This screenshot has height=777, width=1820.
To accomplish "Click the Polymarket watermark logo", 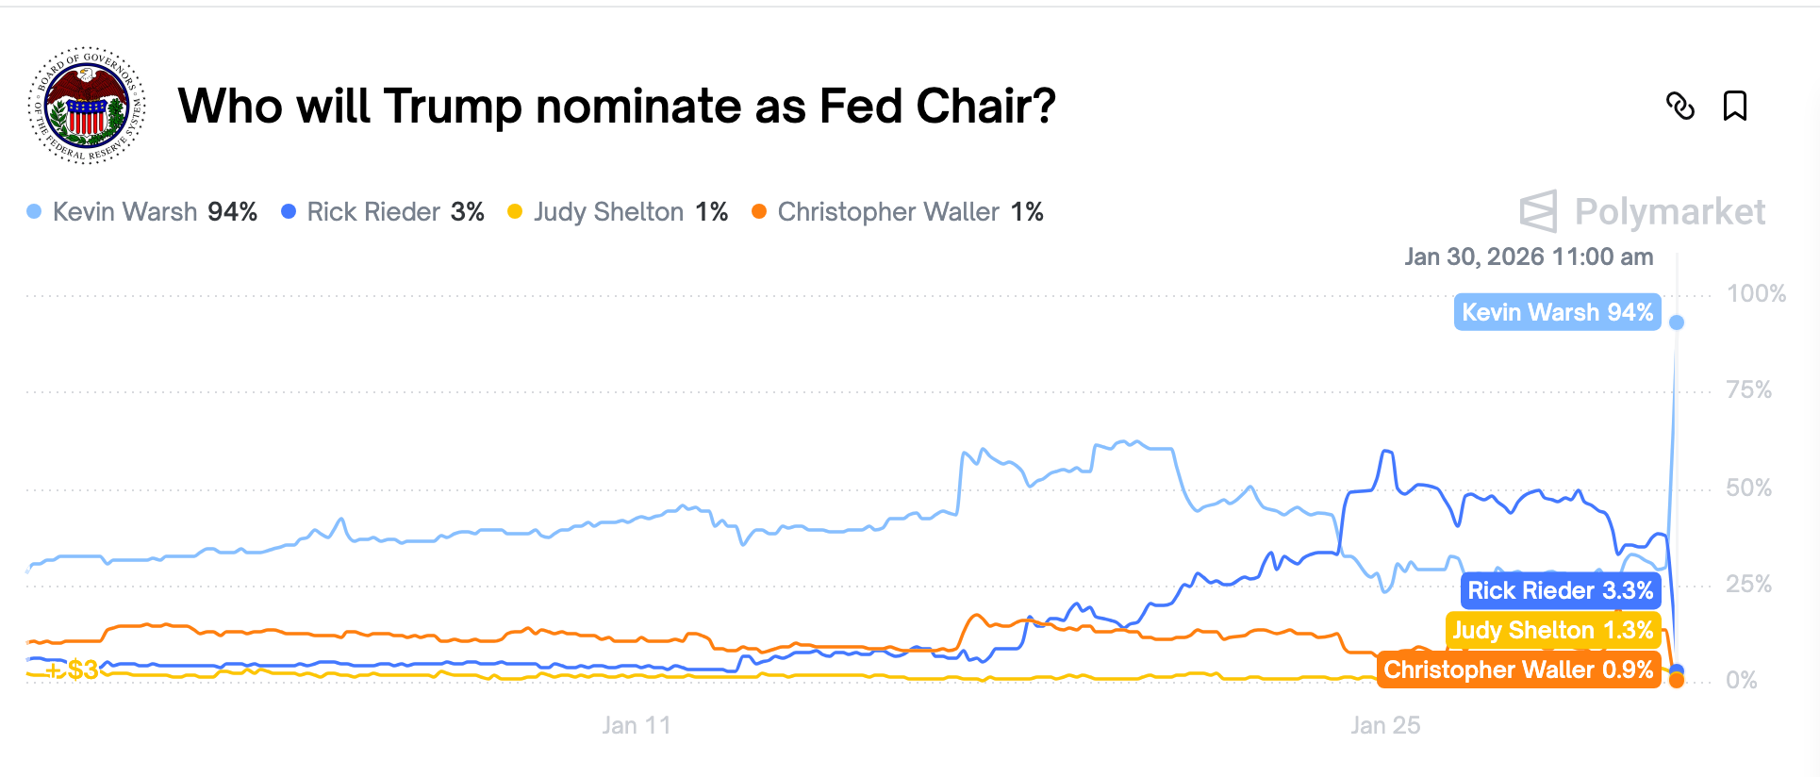I will point(1643,211).
